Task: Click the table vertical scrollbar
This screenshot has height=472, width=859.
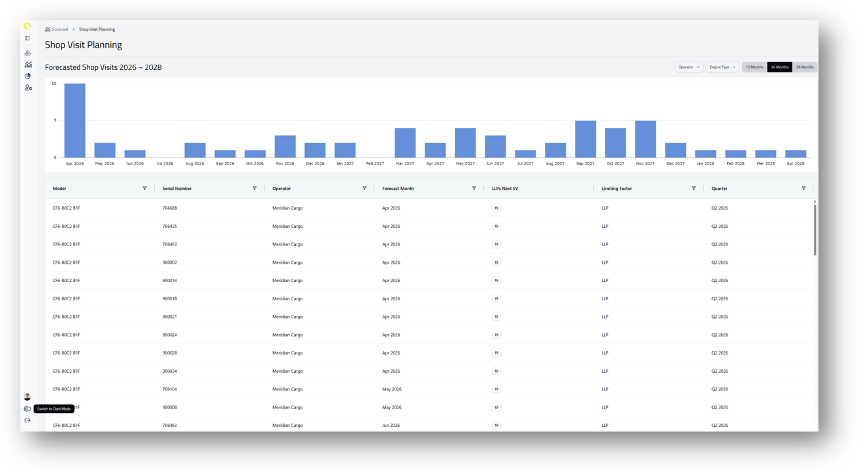Action: (x=815, y=228)
